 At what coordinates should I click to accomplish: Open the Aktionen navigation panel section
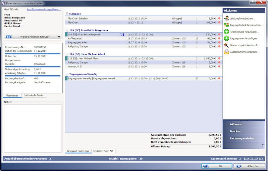point(244,124)
